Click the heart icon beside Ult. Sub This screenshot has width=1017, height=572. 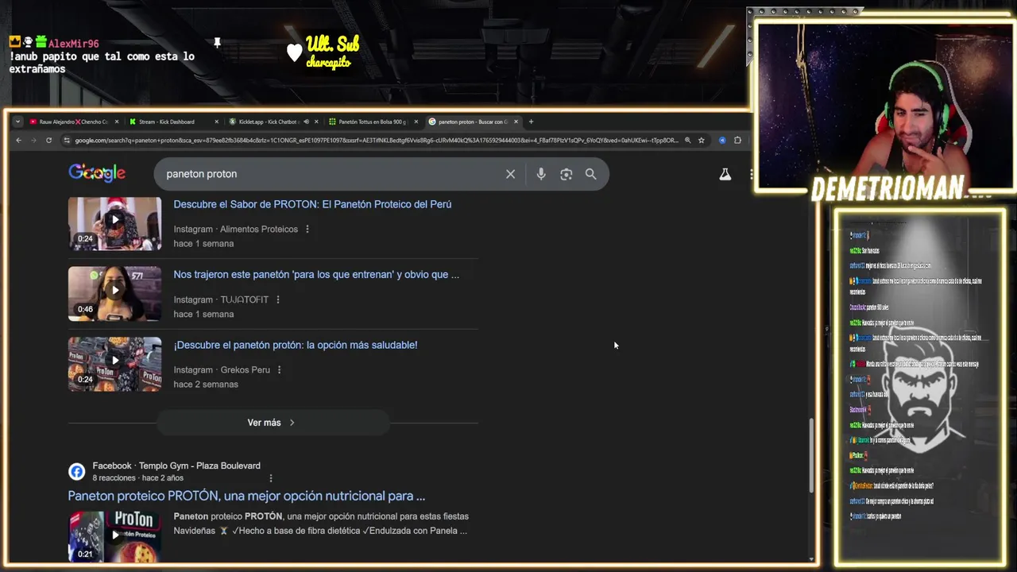294,52
